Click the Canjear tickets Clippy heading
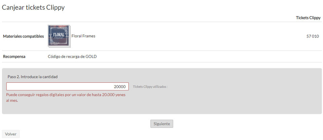This screenshot has width=323, height=140. click(x=33, y=8)
